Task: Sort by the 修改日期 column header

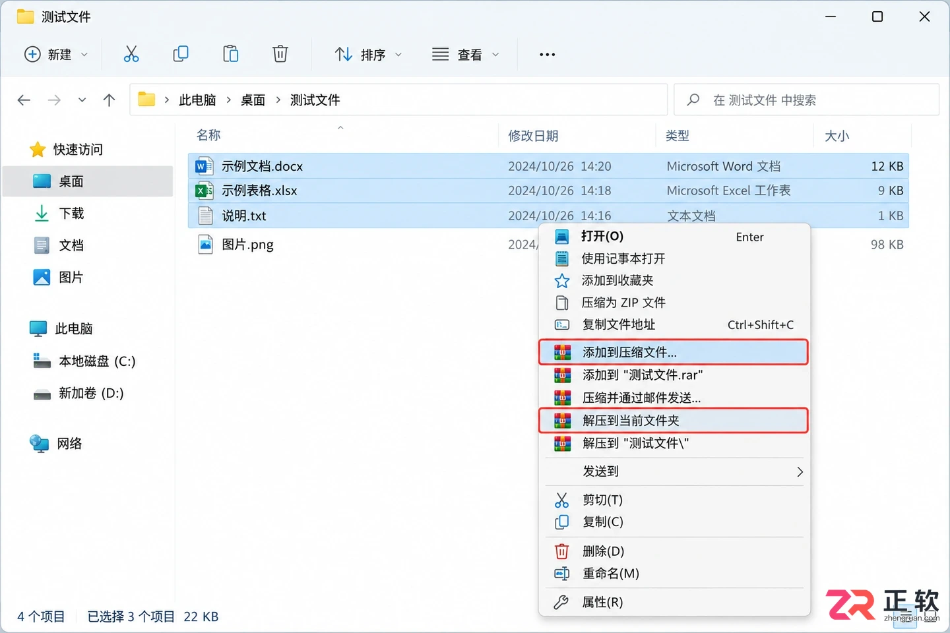Action: click(x=533, y=136)
